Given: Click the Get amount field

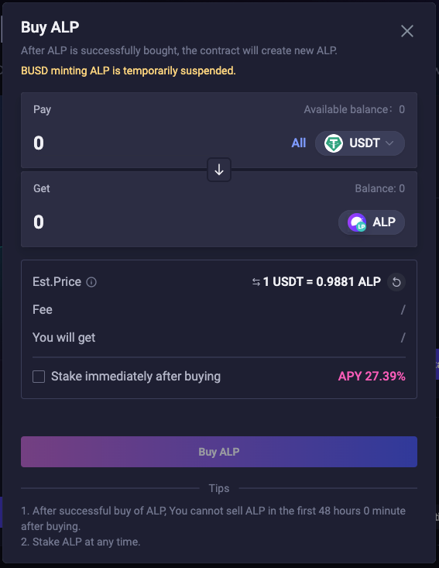Looking at the screenshot, I should tap(181, 222).
